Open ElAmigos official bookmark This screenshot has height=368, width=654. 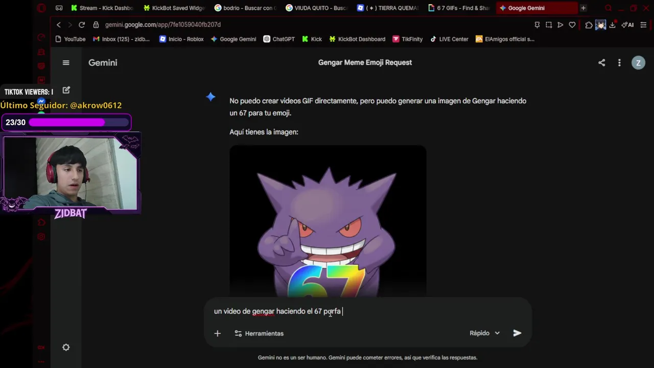click(505, 39)
